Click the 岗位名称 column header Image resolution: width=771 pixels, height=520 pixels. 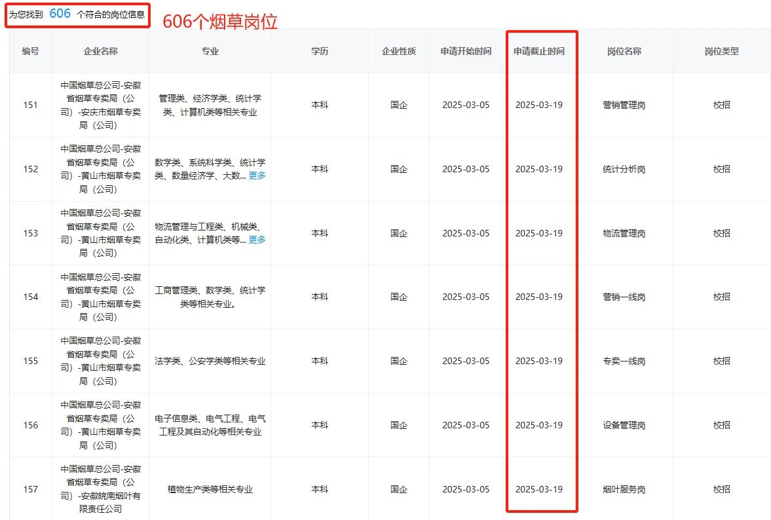[624, 51]
